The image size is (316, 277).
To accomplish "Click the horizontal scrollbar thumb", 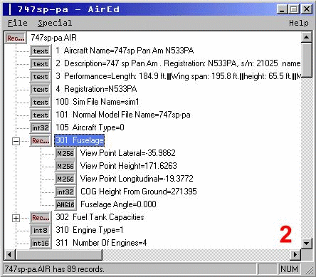I will 59,255.
